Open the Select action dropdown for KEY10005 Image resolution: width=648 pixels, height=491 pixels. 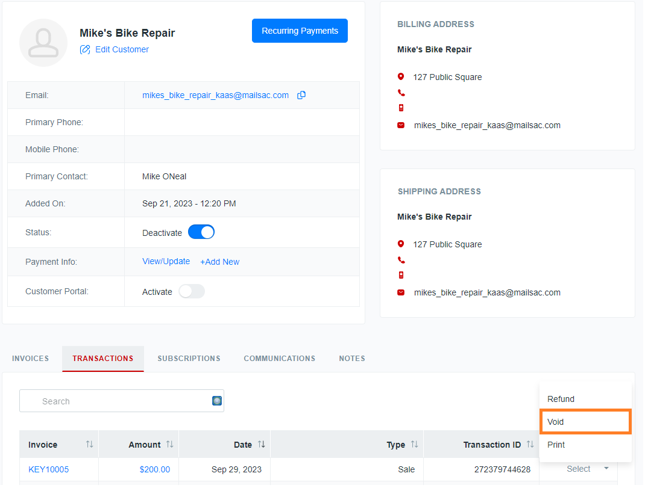point(587,469)
